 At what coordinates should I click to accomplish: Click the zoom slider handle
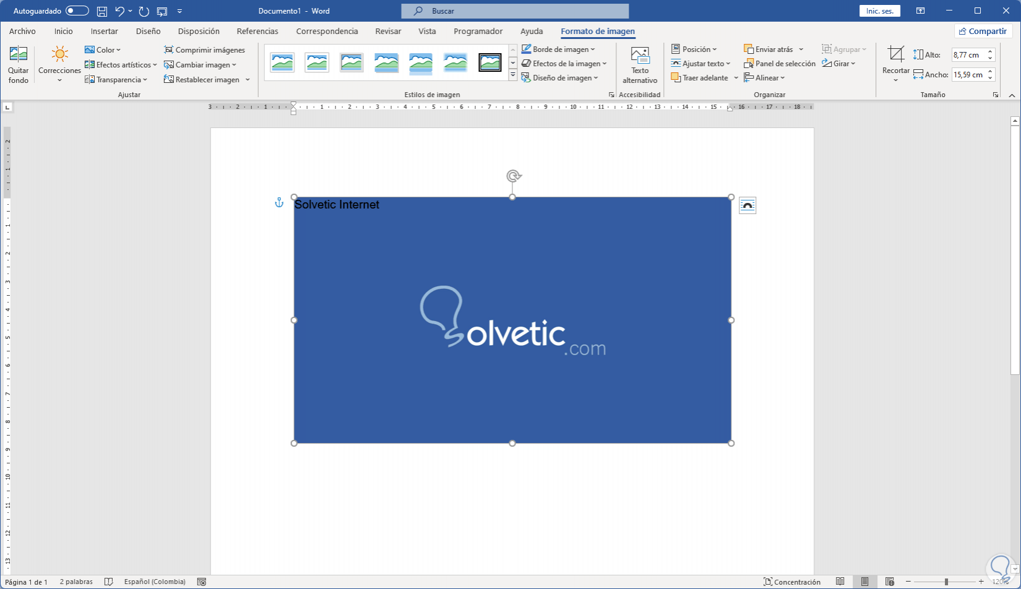pyautogui.click(x=946, y=582)
